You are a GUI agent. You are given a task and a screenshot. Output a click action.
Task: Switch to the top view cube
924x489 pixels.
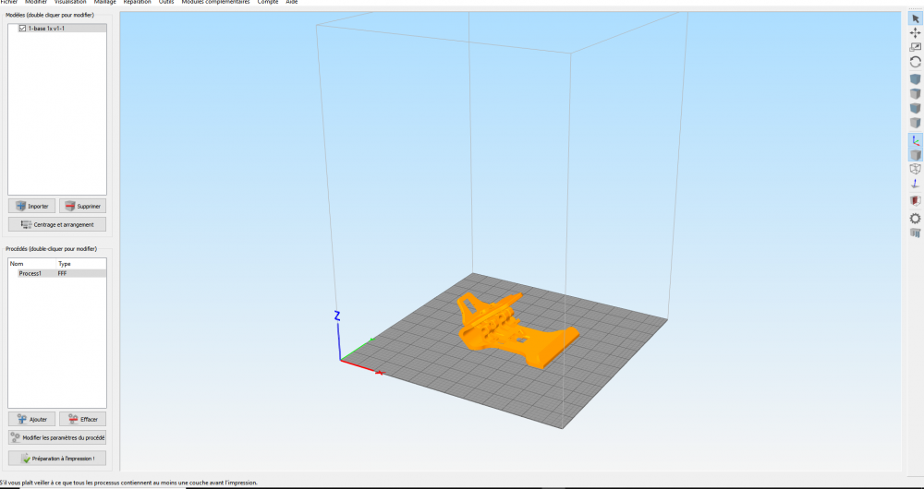click(915, 93)
